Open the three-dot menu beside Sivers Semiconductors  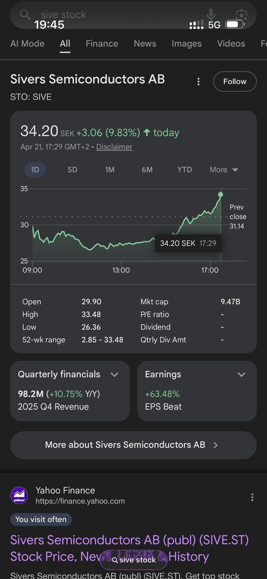coord(198,82)
